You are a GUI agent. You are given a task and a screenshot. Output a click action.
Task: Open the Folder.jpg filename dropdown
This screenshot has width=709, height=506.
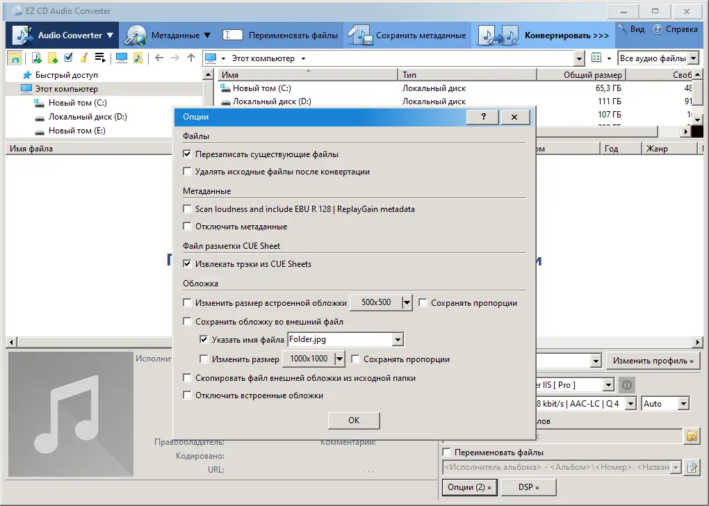(x=398, y=339)
